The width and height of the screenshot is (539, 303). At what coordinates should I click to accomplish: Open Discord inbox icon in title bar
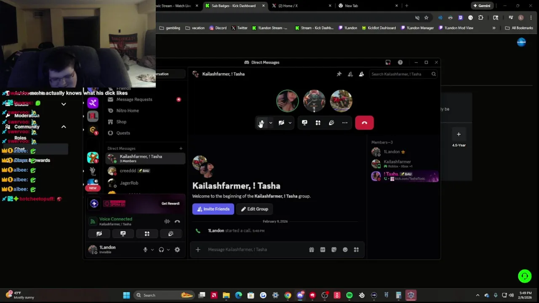388,62
